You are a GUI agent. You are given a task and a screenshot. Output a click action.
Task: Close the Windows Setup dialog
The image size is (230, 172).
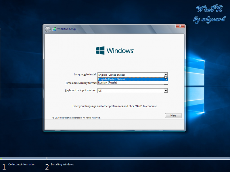pos(180,26)
